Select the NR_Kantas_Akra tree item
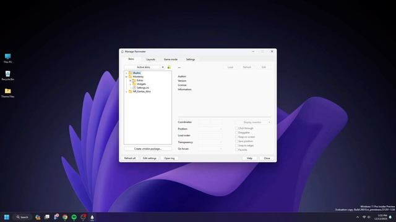 click(x=142, y=92)
